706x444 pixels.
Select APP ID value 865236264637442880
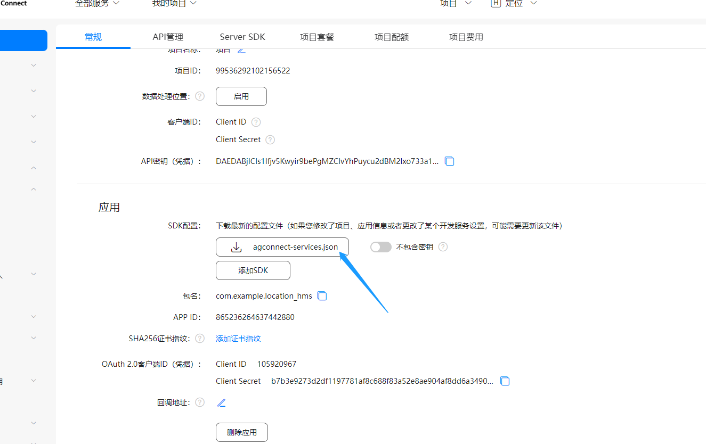(255, 317)
